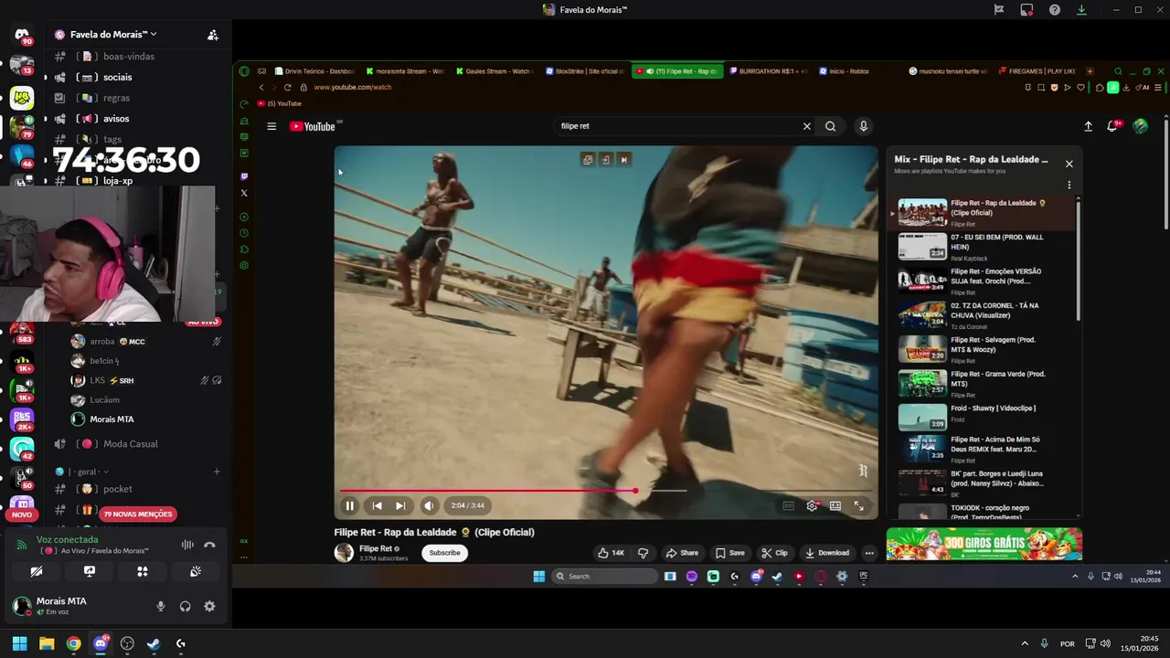
Task: Reload the page in browser
Action: (x=287, y=87)
